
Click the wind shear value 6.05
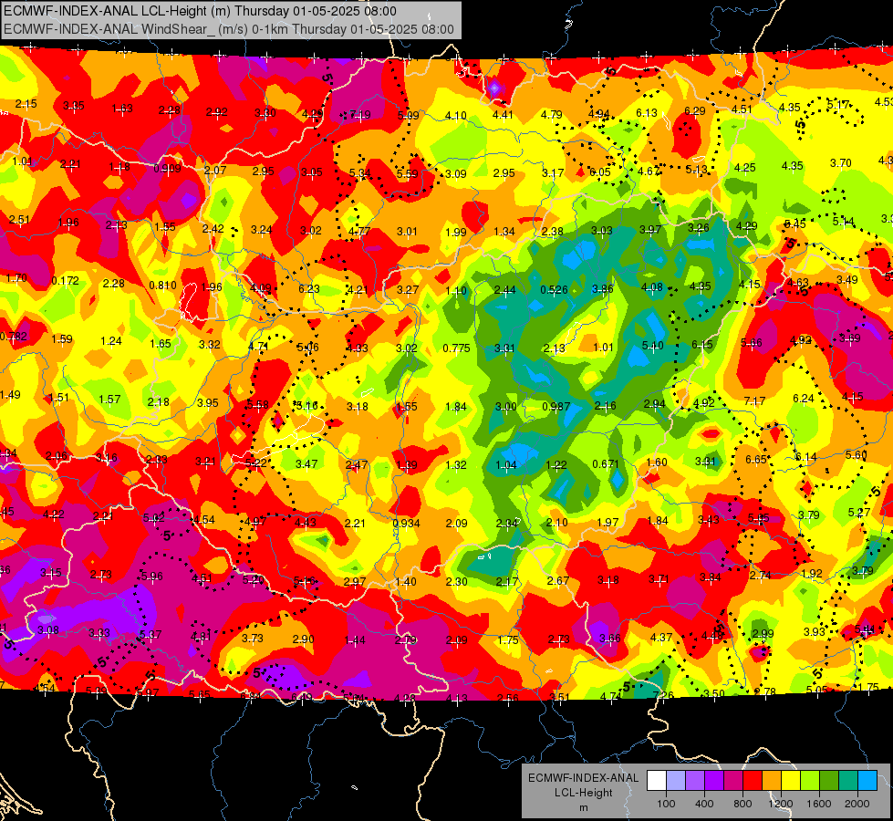[x=599, y=172]
